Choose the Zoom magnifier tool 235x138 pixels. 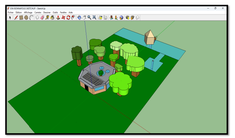89,18
